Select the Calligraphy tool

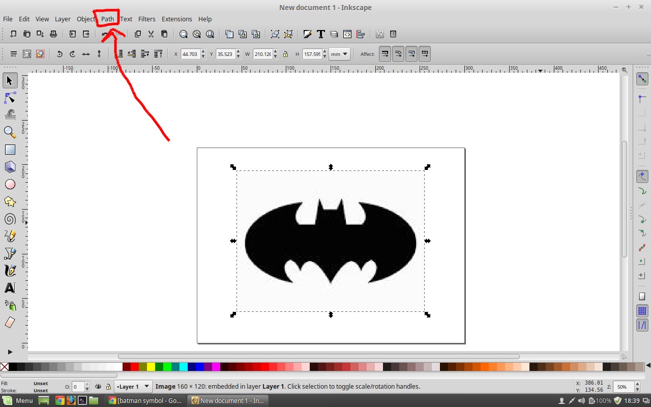(x=10, y=271)
